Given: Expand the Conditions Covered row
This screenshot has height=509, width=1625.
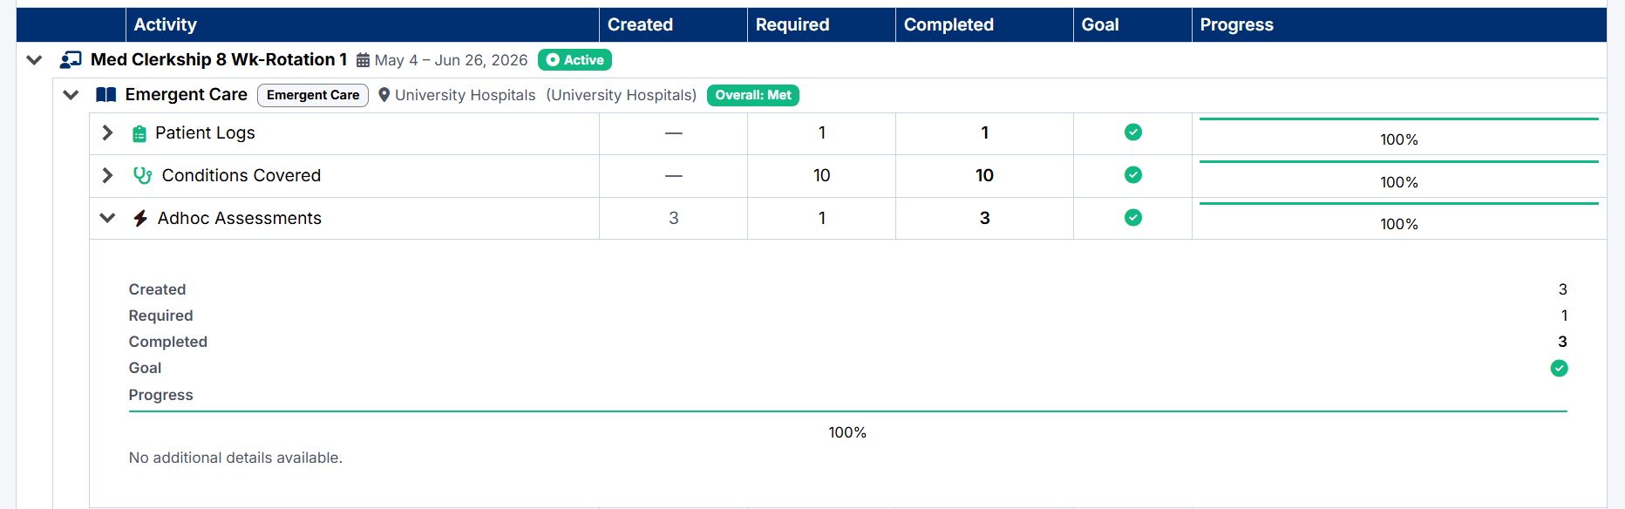Looking at the screenshot, I should click(x=107, y=175).
